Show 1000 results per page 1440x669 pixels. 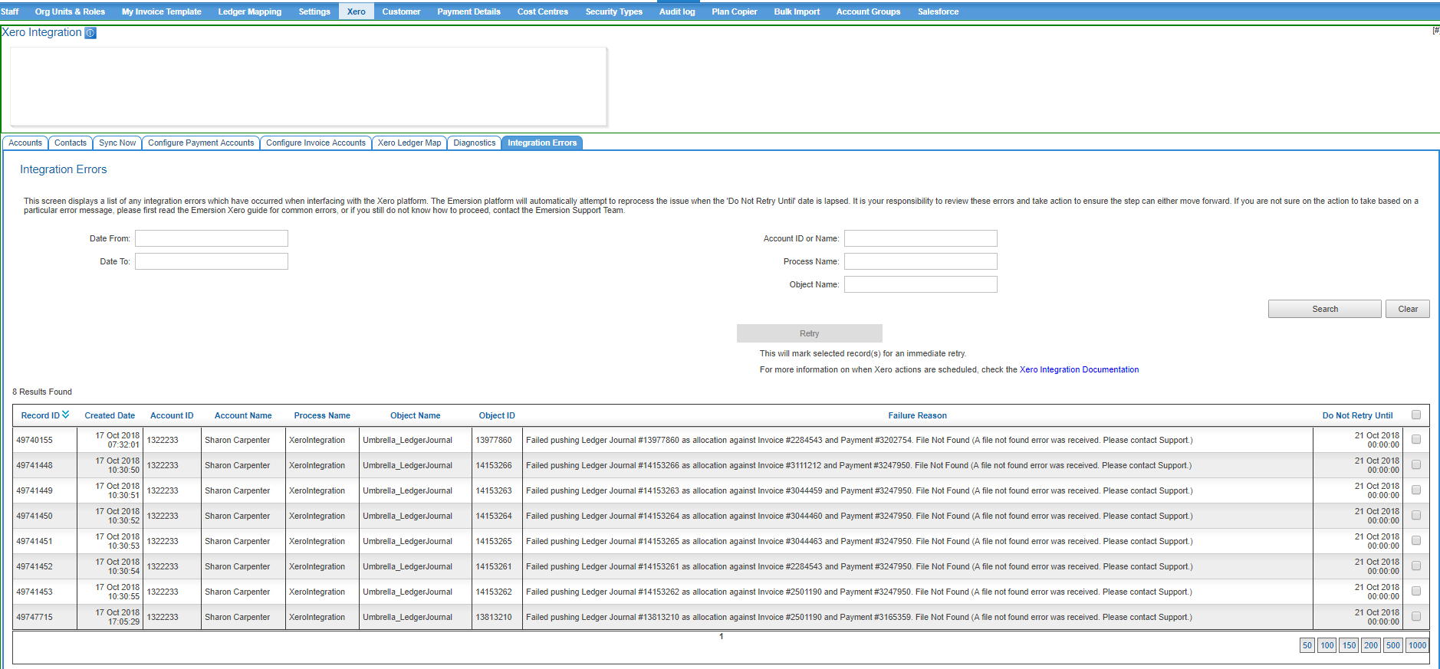pos(1417,645)
